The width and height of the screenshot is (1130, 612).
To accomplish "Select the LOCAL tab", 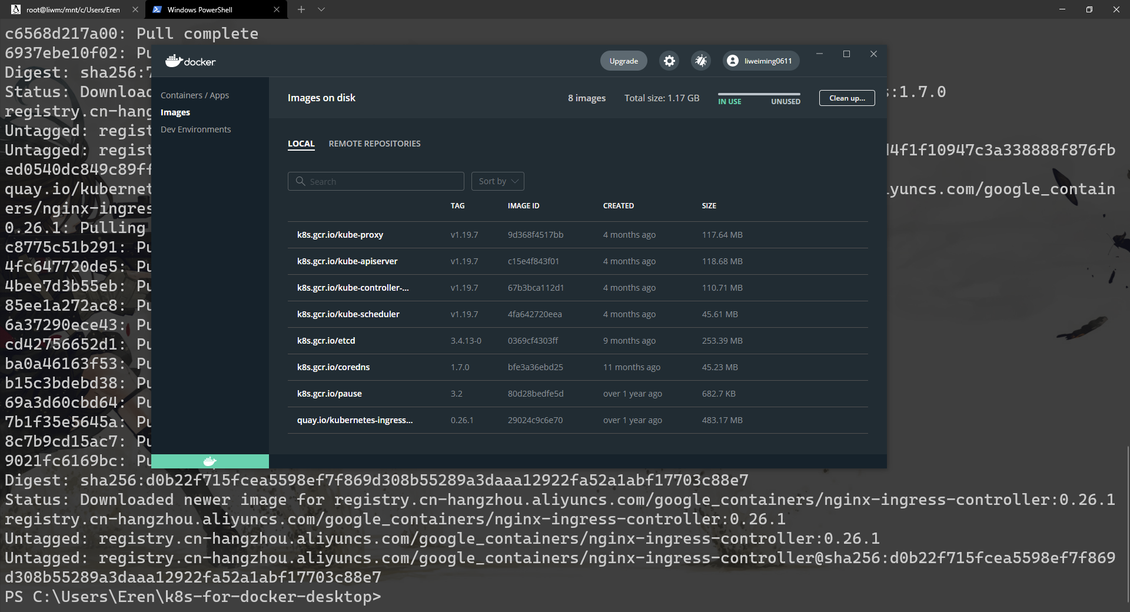I will [301, 144].
